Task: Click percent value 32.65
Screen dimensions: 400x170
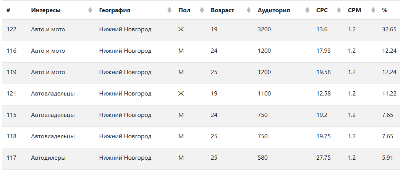Action: click(x=389, y=29)
